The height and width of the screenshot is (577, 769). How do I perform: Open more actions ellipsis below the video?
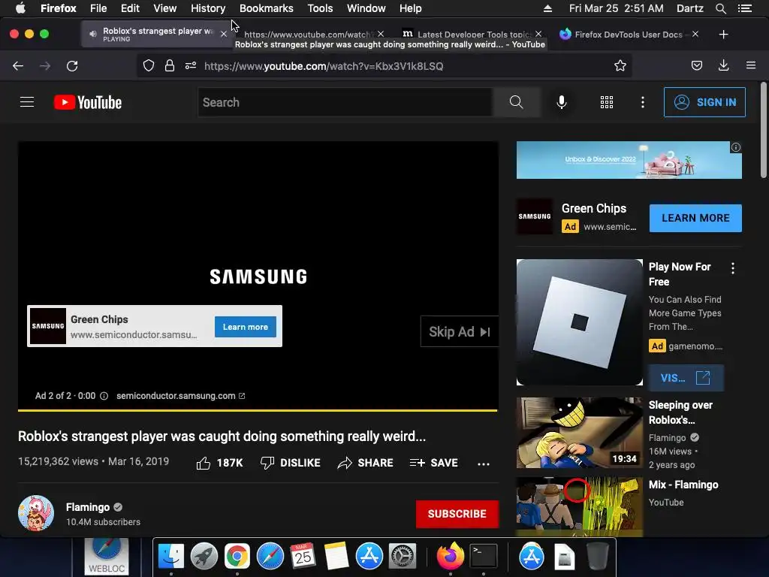[x=484, y=464]
